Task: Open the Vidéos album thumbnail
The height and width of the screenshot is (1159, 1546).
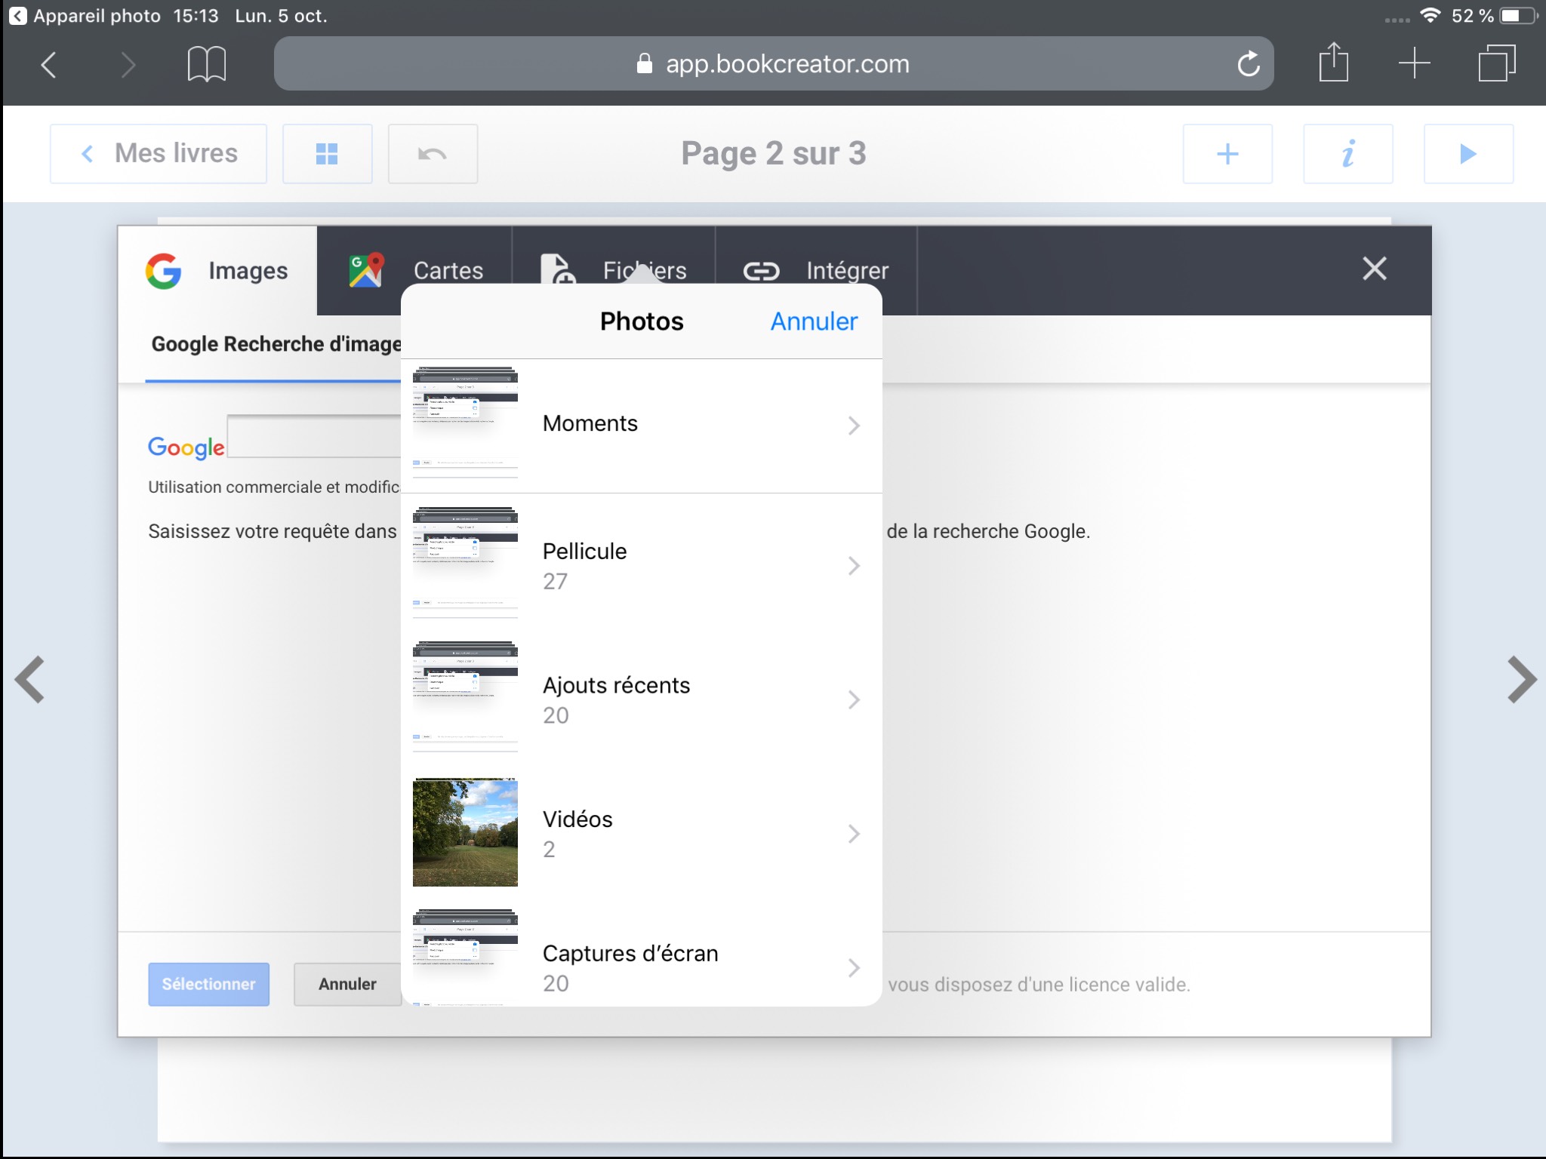Action: point(465,833)
